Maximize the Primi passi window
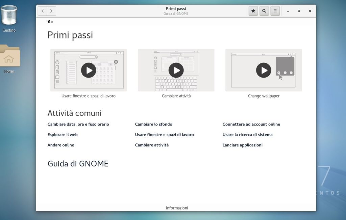 [x=299, y=11]
